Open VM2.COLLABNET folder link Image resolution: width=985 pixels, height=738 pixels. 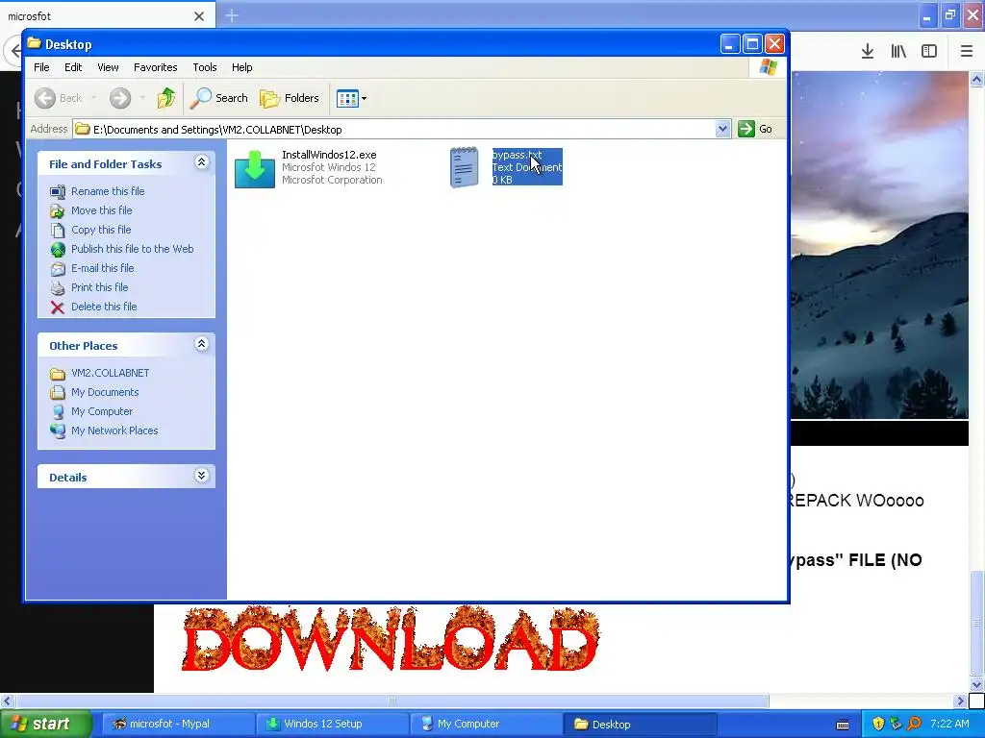[x=111, y=373]
